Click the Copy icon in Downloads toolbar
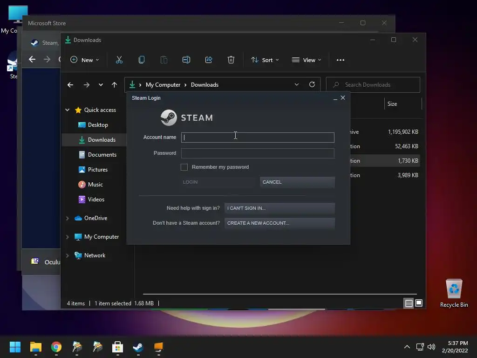The width and height of the screenshot is (477, 358). pos(142,60)
